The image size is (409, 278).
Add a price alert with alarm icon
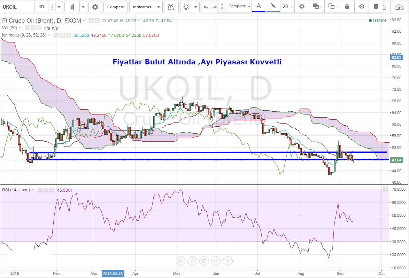pos(171,7)
